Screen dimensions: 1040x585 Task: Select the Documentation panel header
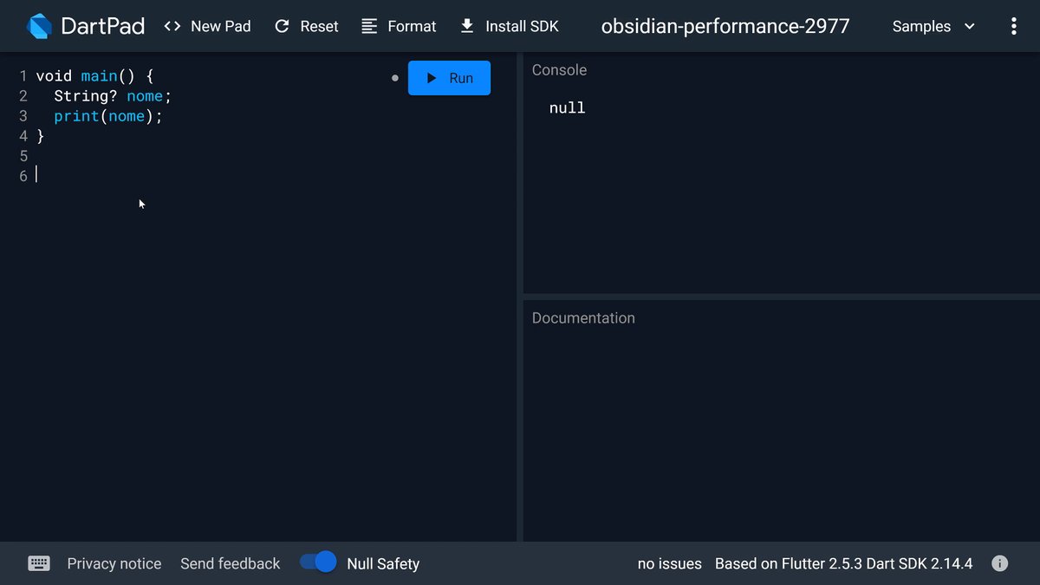coord(583,318)
